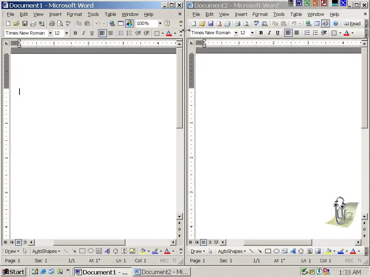Screen dimensions: 370x277
Task: Click Save floppy icon in Document1 toolbar
Action: [25, 23]
